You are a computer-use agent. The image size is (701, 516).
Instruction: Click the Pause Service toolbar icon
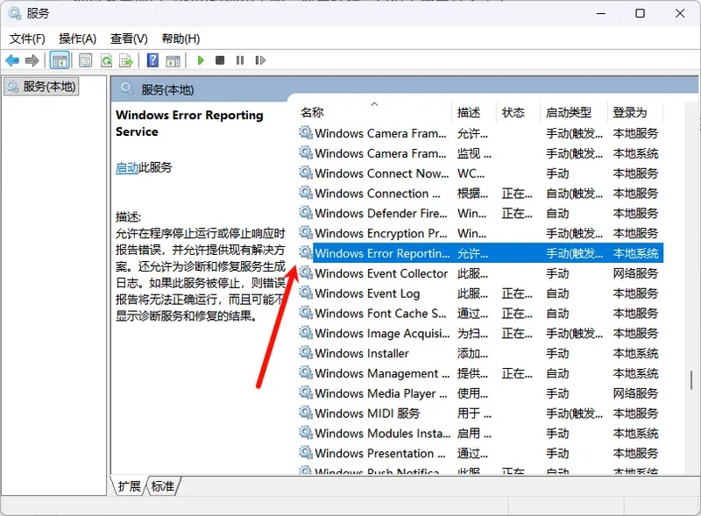point(239,60)
